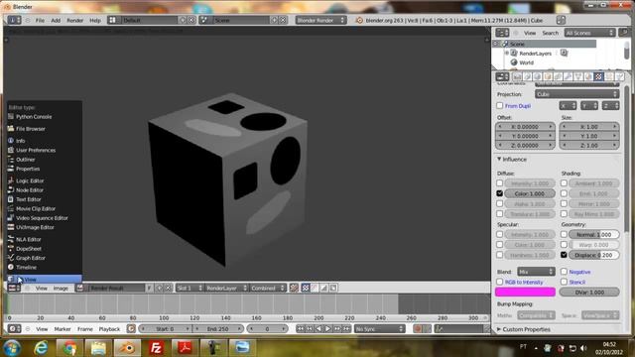Enable Negative checkbox

(x=564, y=271)
